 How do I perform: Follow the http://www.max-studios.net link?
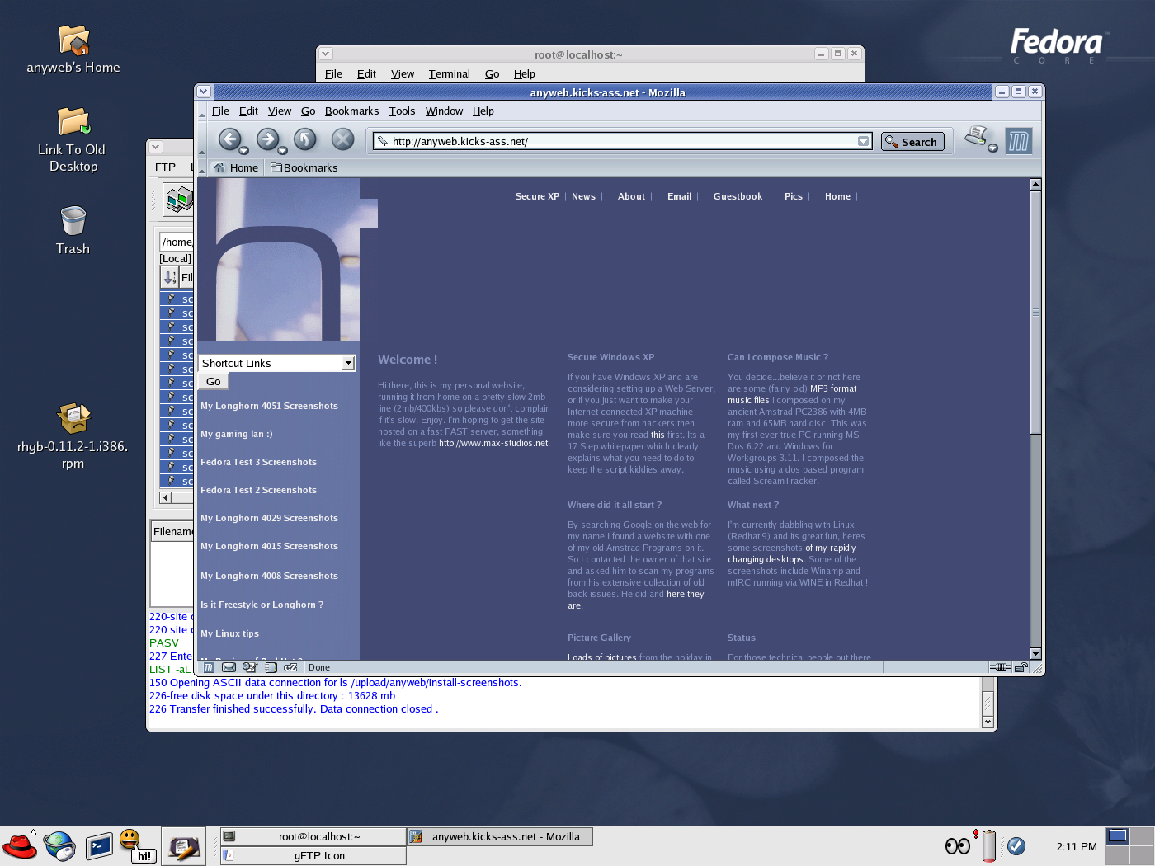(x=493, y=443)
